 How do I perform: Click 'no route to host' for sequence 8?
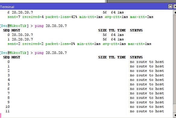tap(147, 98)
